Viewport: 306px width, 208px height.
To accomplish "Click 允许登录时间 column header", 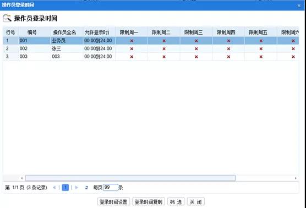I will point(97,32).
